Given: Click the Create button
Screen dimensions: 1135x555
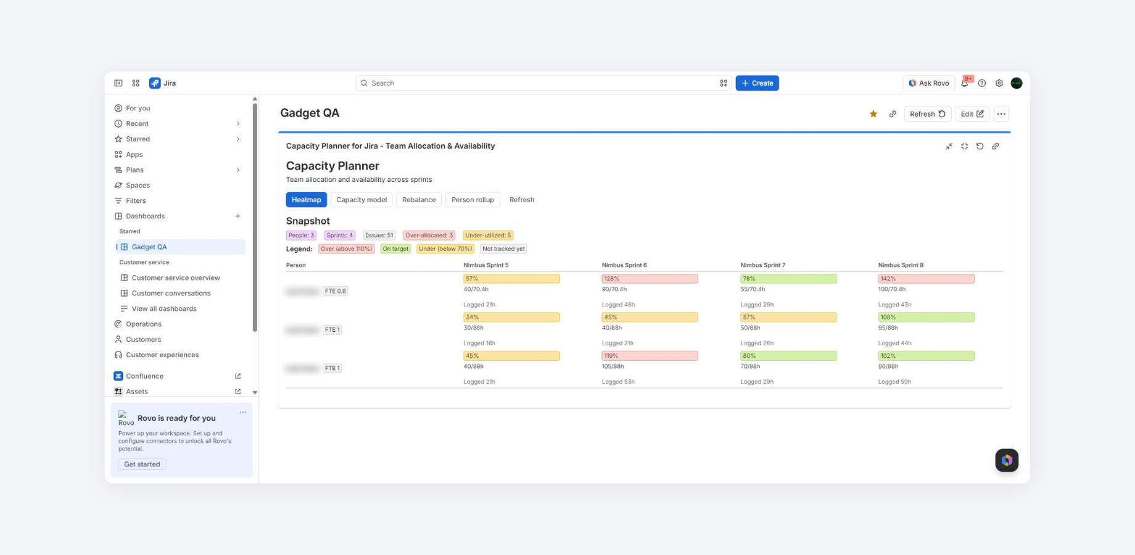Looking at the screenshot, I should (x=757, y=83).
